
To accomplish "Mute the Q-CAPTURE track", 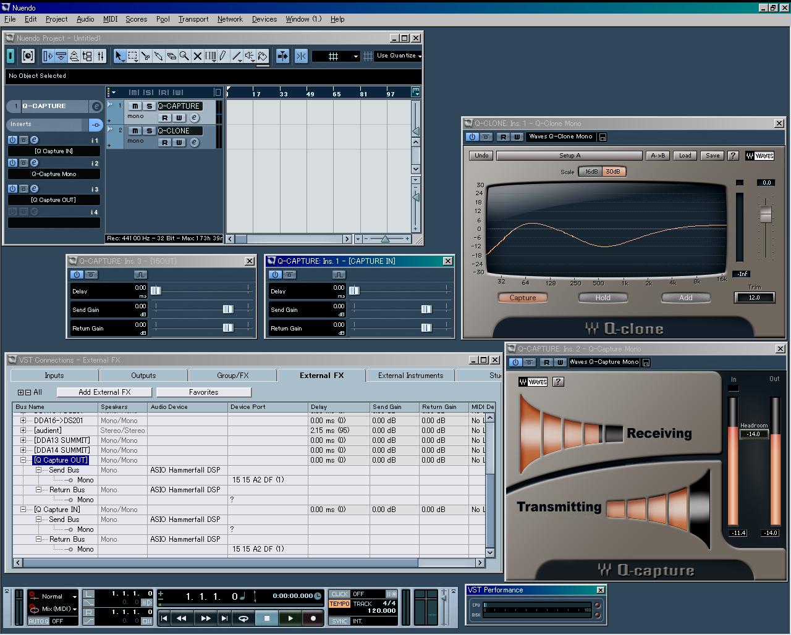I will 135,106.
